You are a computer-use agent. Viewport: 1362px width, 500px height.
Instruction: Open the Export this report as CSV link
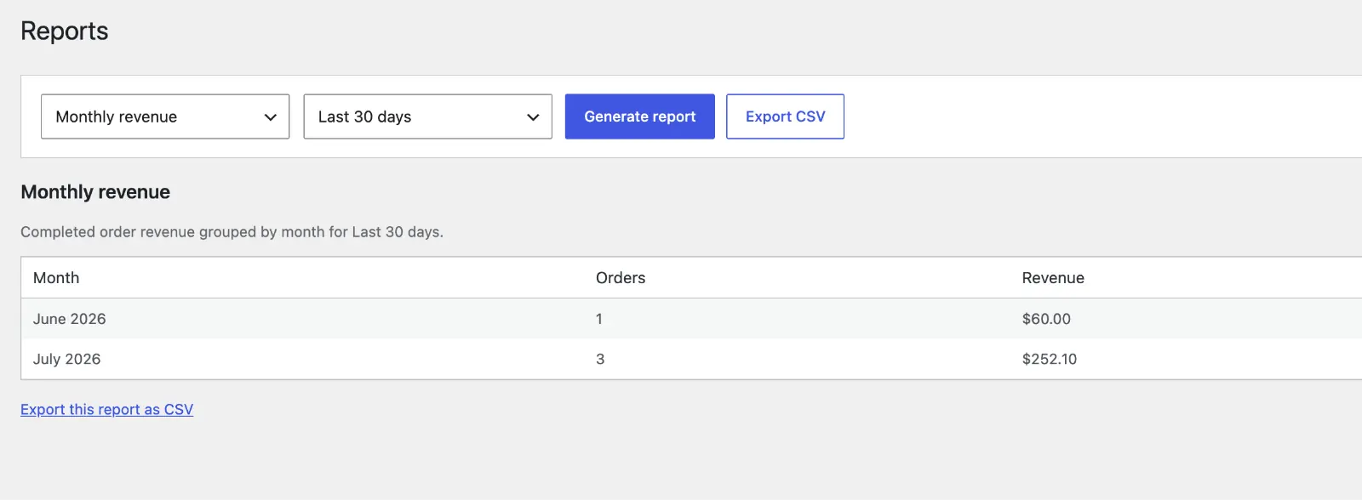tap(106, 410)
